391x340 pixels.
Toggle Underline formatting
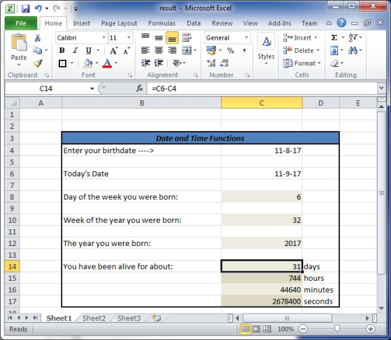pos(88,51)
